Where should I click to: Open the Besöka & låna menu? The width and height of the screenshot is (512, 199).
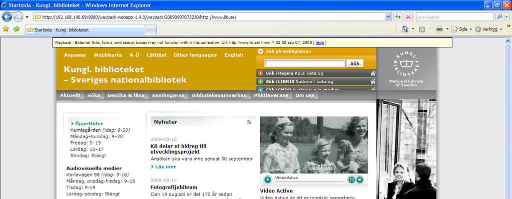click(x=126, y=95)
